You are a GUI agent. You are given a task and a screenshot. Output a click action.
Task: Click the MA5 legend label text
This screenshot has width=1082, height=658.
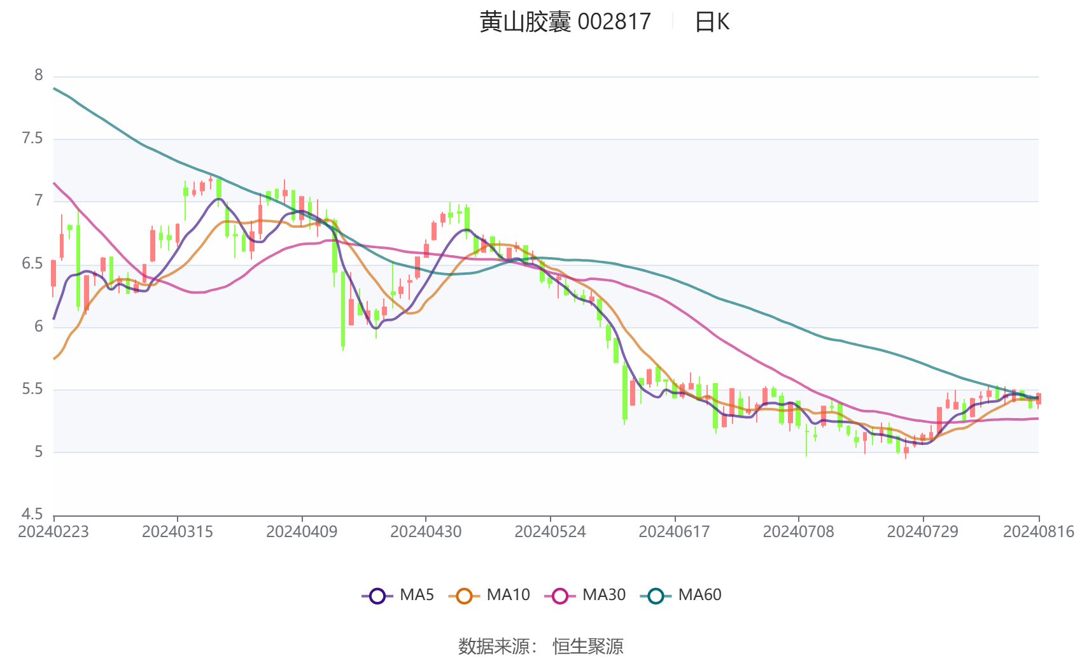417,595
